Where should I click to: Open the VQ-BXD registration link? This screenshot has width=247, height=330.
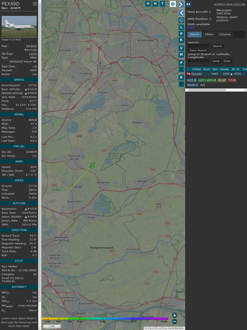(x=31, y=46)
